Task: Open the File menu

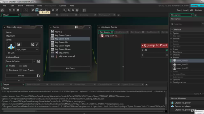Action: click(x=4, y=6)
